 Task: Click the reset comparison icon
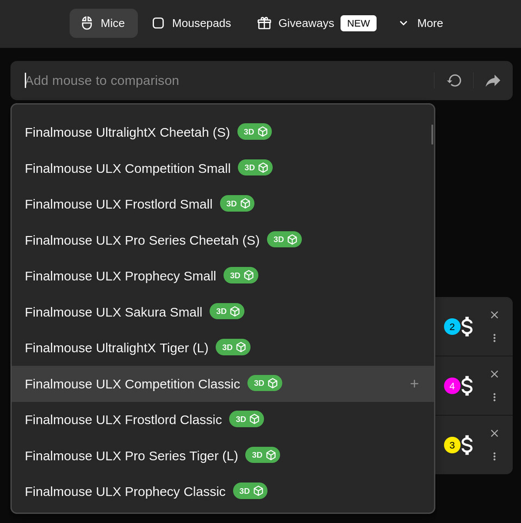(454, 81)
